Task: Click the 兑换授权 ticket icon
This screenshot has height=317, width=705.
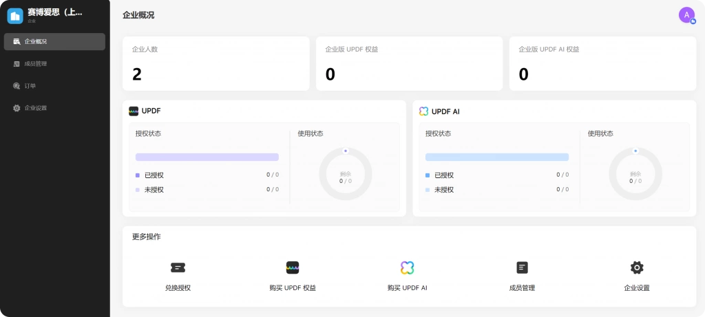Action: 178,267
